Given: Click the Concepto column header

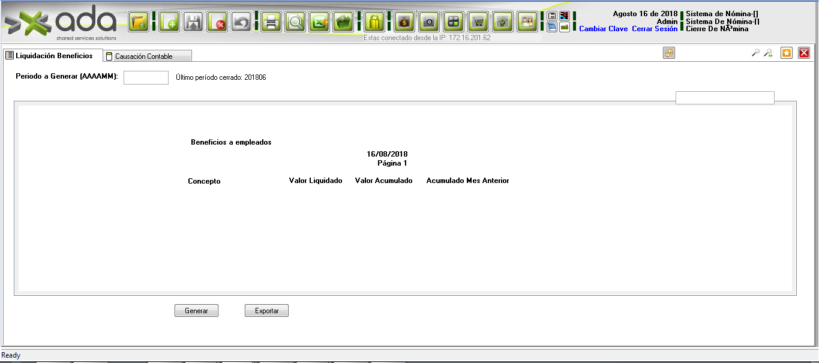Looking at the screenshot, I should coord(204,181).
